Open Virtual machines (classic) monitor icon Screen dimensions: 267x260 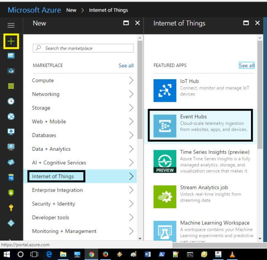11,131
